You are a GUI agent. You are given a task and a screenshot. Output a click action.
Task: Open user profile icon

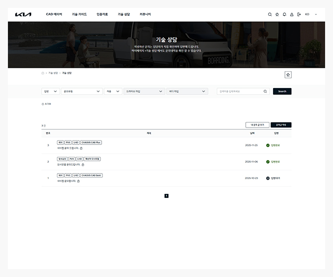point(292,14)
